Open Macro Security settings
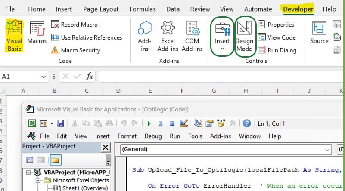The height and width of the screenshot is (191, 345). [x=75, y=50]
